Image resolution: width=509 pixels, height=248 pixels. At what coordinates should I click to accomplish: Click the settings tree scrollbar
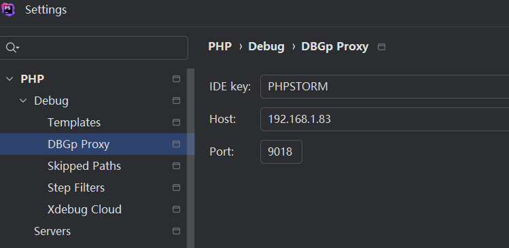(190, 158)
